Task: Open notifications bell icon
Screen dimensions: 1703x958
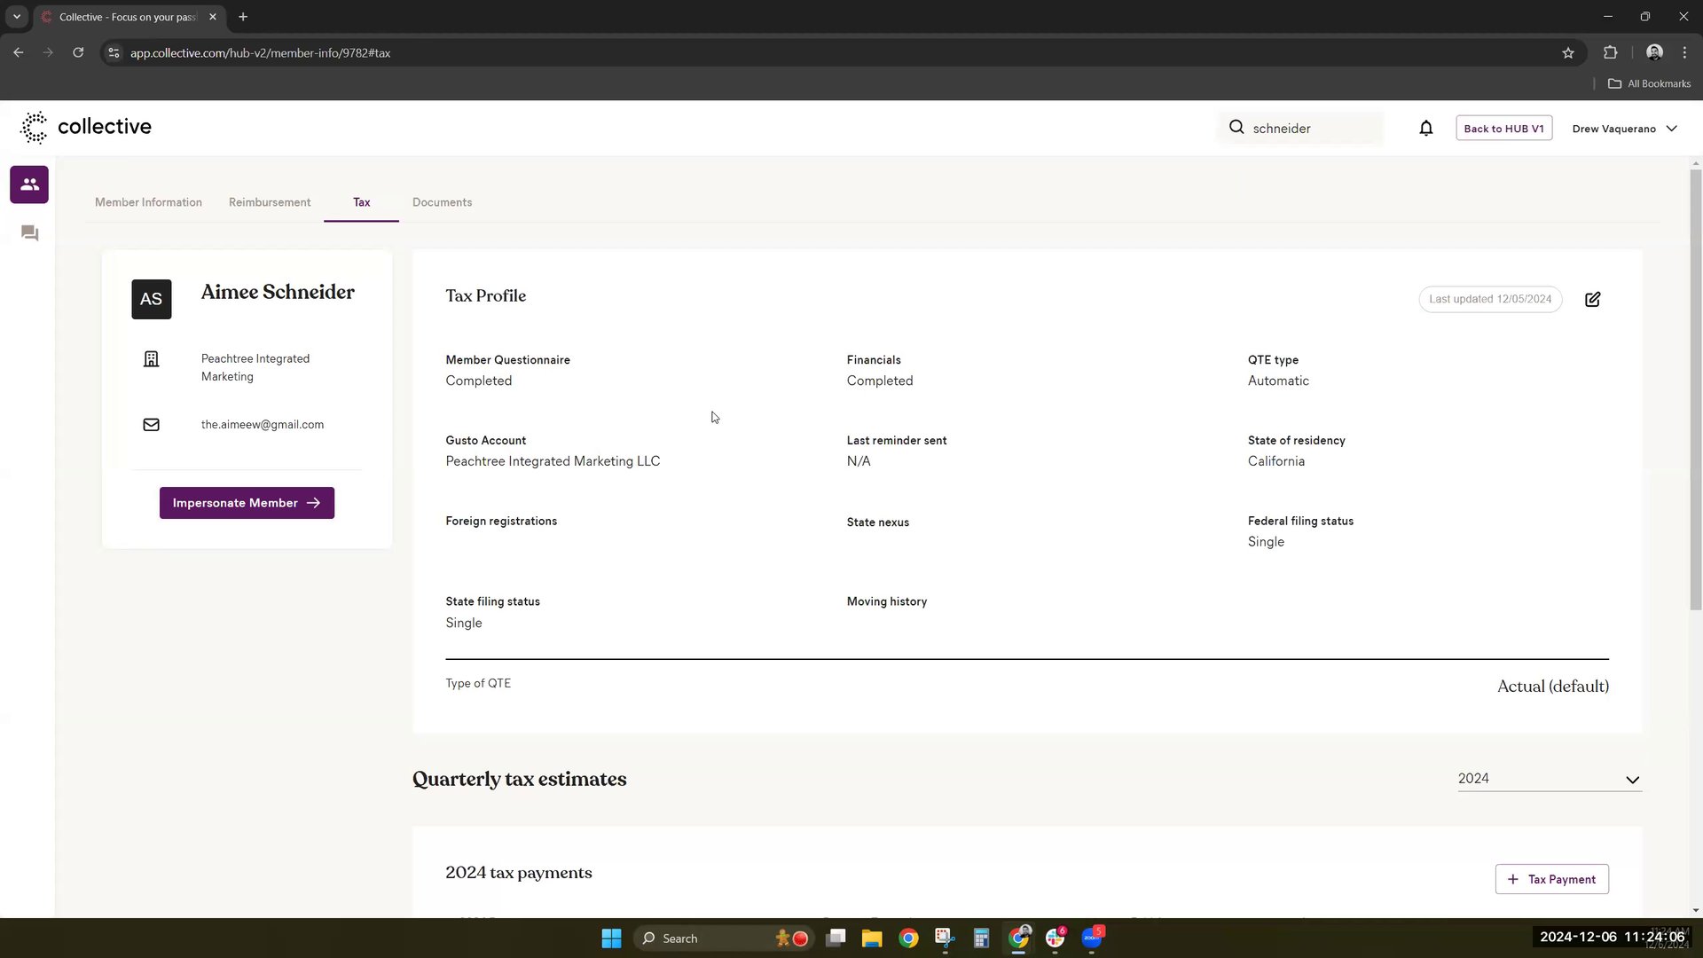Action: pos(1425,129)
